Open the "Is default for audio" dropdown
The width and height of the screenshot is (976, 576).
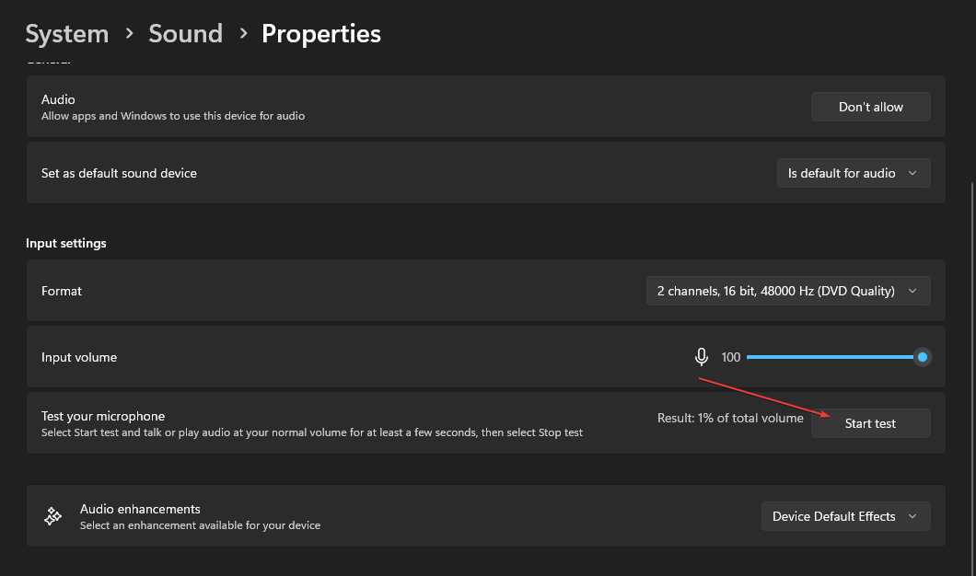click(853, 173)
